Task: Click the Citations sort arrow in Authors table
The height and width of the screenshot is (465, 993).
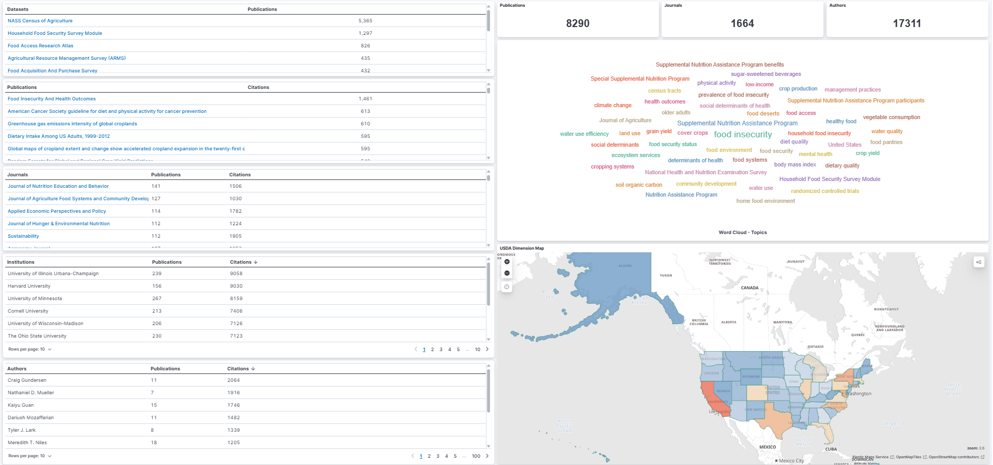Action: click(253, 369)
